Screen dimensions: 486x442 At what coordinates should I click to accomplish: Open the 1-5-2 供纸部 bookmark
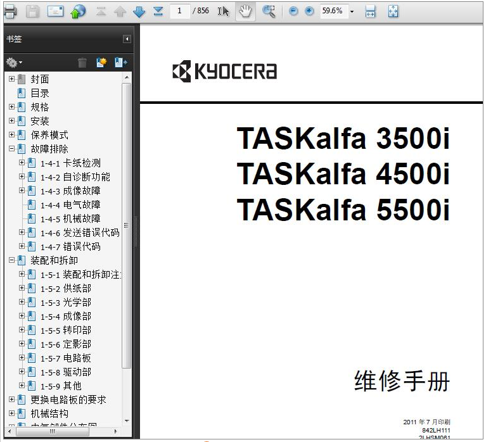coord(66,288)
